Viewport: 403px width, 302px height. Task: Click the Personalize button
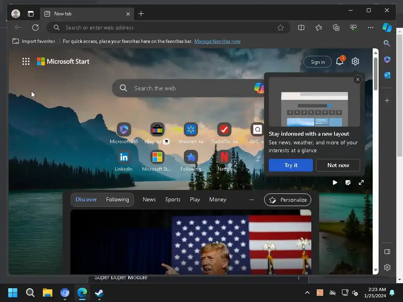coord(288,200)
